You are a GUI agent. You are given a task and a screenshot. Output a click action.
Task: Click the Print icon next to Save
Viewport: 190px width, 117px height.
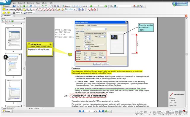click(x=18, y=6)
